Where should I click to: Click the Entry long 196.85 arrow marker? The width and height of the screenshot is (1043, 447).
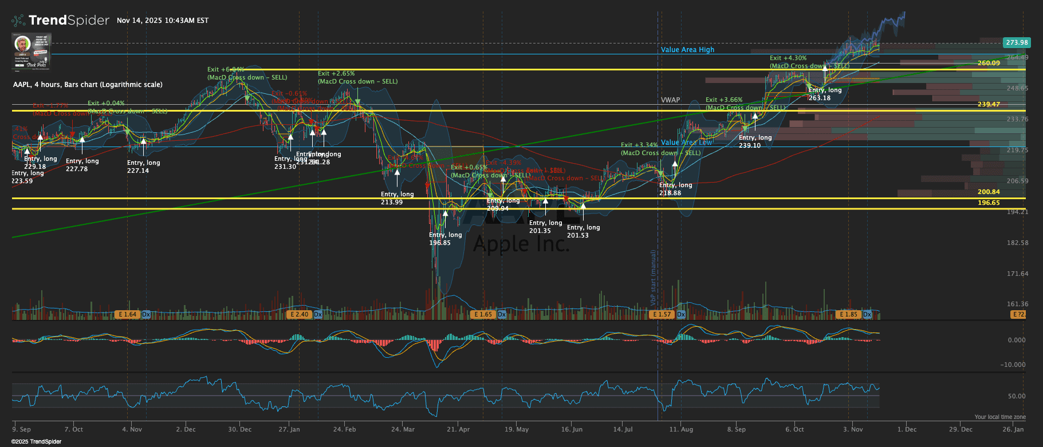tap(445, 216)
